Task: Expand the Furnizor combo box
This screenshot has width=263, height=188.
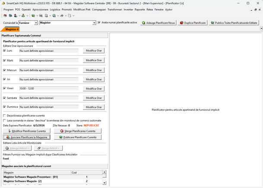Action: pyautogui.click(x=36, y=23)
